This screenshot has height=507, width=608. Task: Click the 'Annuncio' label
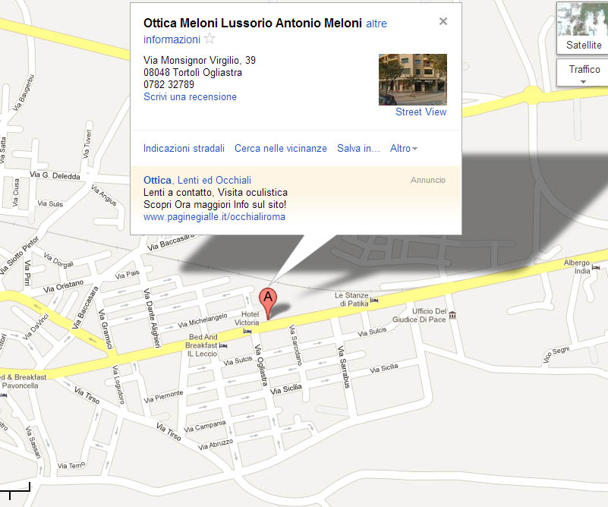[x=428, y=180]
